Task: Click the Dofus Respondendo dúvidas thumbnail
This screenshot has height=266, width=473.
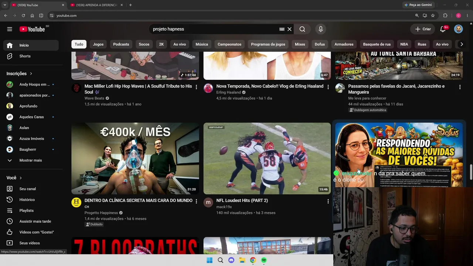Action: (399, 155)
